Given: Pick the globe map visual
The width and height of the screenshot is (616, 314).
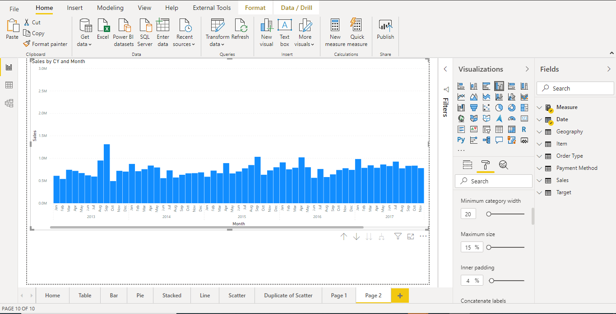Looking at the screenshot, I should pos(461,118).
